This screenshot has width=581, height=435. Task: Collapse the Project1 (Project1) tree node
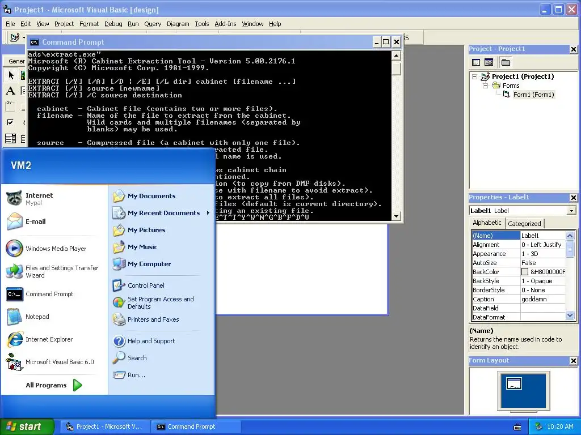[475, 77]
